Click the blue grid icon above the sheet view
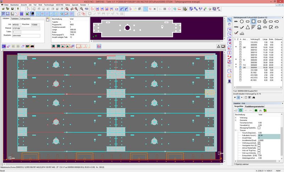This screenshot has height=172, width=284. [x=4, y=47]
